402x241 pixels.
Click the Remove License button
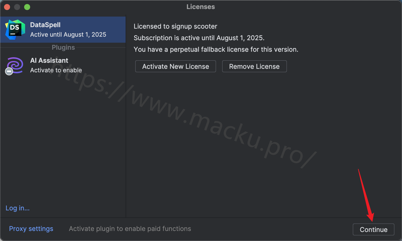click(x=254, y=66)
